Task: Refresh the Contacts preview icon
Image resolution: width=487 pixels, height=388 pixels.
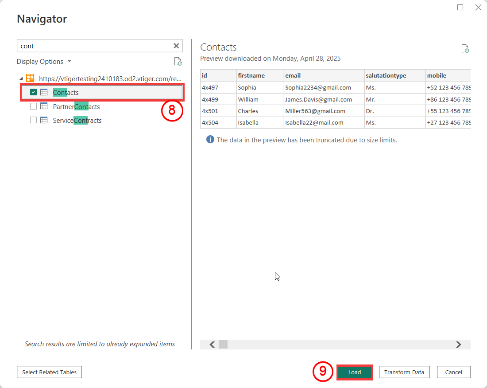Action: click(x=465, y=49)
